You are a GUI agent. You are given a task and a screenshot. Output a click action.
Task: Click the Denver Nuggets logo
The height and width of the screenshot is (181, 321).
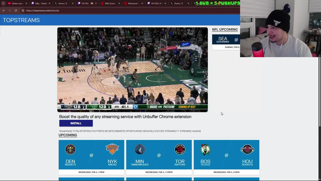coord(70,149)
